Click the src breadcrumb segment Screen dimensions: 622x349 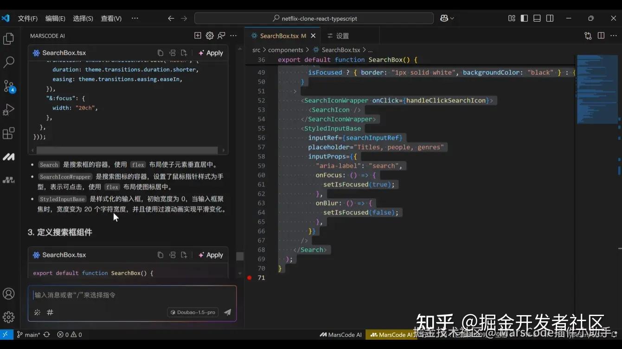[x=256, y=50]
